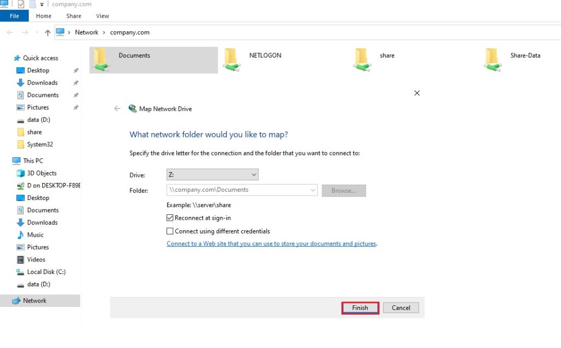Click the Finish button
Image resolution: width=561 pixels, height=348 pixels.
pyautogui.click(x=359, y=307)
